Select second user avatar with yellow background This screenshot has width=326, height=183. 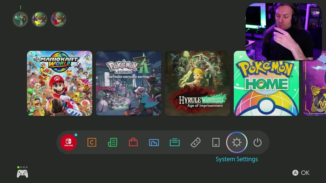tap(39, 19)
